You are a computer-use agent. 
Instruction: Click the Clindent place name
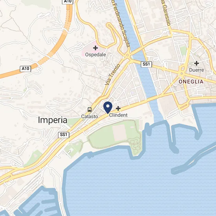click(x=118, y=115)
